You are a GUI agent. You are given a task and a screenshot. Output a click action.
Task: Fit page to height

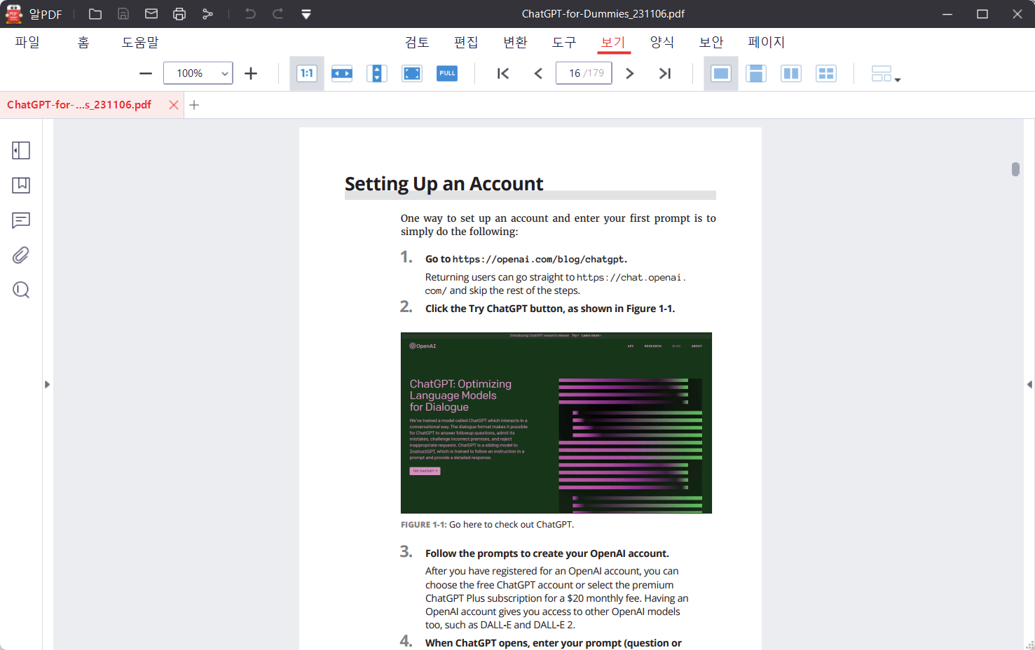(377, 73)
